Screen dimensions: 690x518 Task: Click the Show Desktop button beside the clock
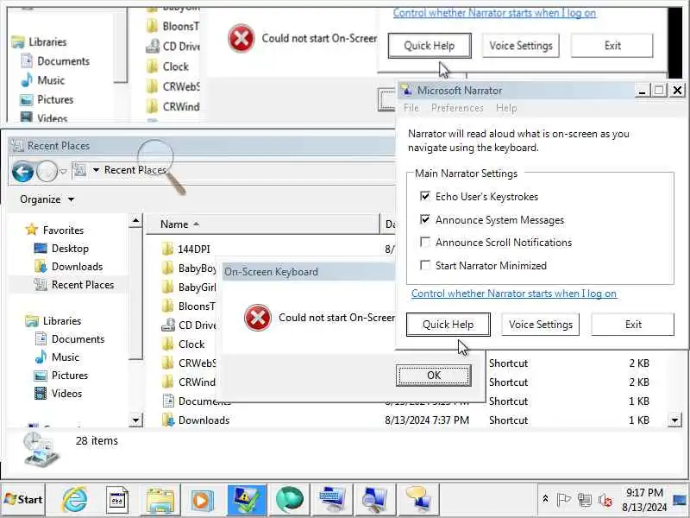(x=681, y=500)
